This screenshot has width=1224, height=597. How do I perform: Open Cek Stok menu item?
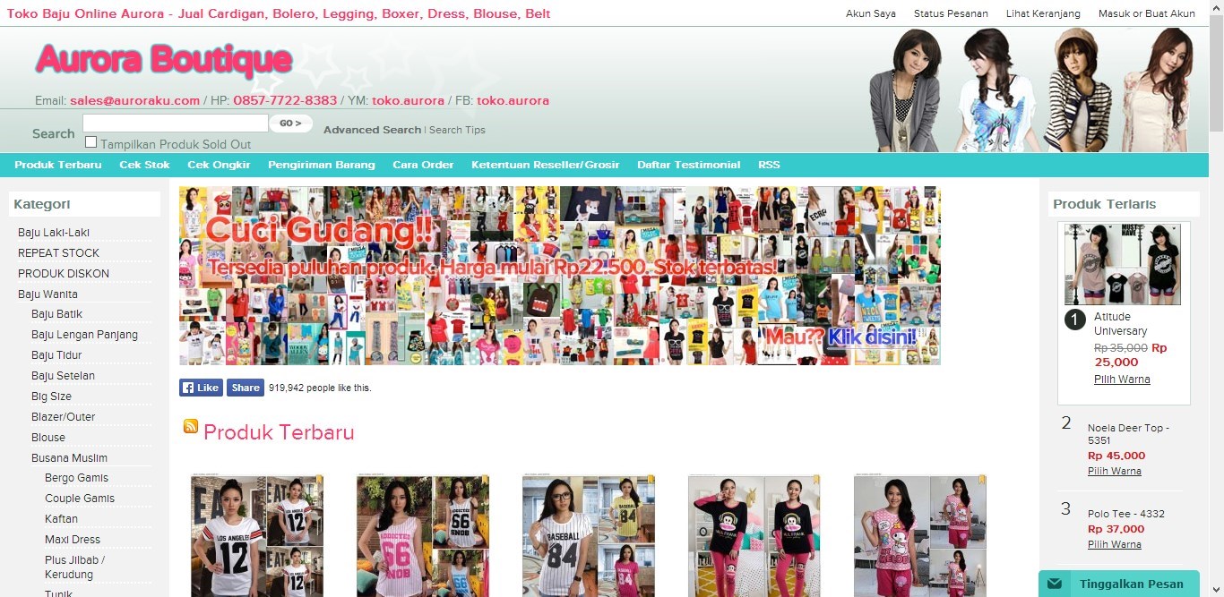click(144, 165)
